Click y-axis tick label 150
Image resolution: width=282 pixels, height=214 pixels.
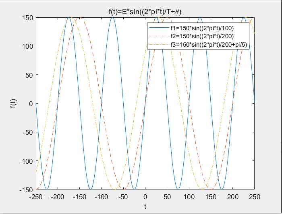tap(27, 18)
